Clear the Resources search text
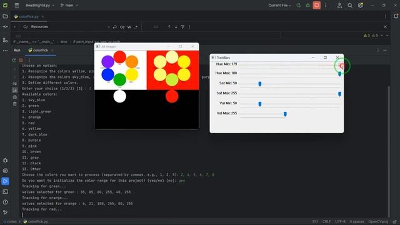The width and height of the screenshot is (400, 225). [x=108, y=27]
